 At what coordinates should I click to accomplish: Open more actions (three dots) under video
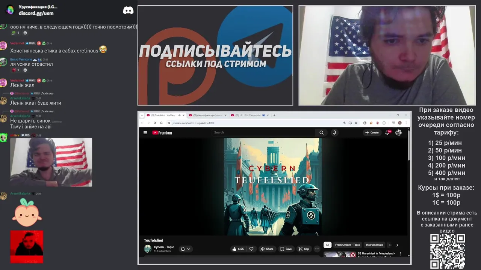(317, 249)
